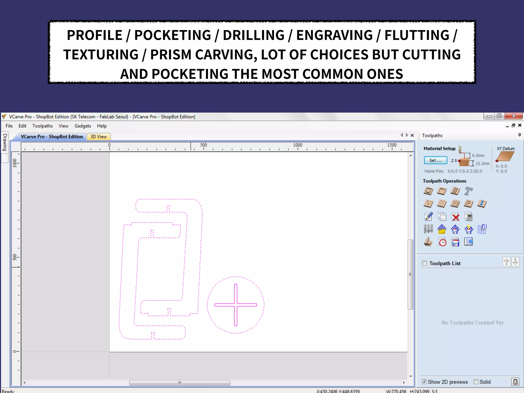The image size is (524, 393).
Task: Open the Toolpaths menu
Action: coord(42,126)
